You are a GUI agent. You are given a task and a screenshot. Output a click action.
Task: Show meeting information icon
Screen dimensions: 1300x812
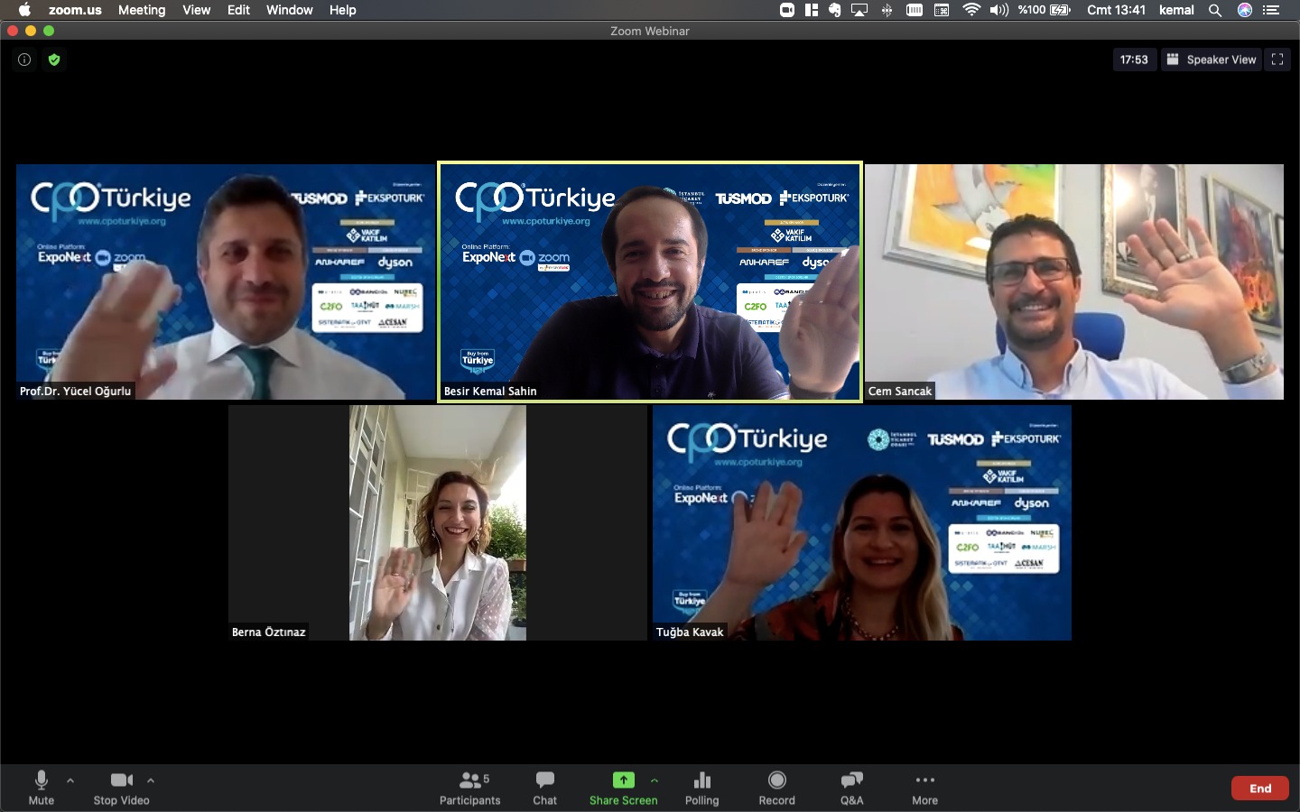point(24,60)
